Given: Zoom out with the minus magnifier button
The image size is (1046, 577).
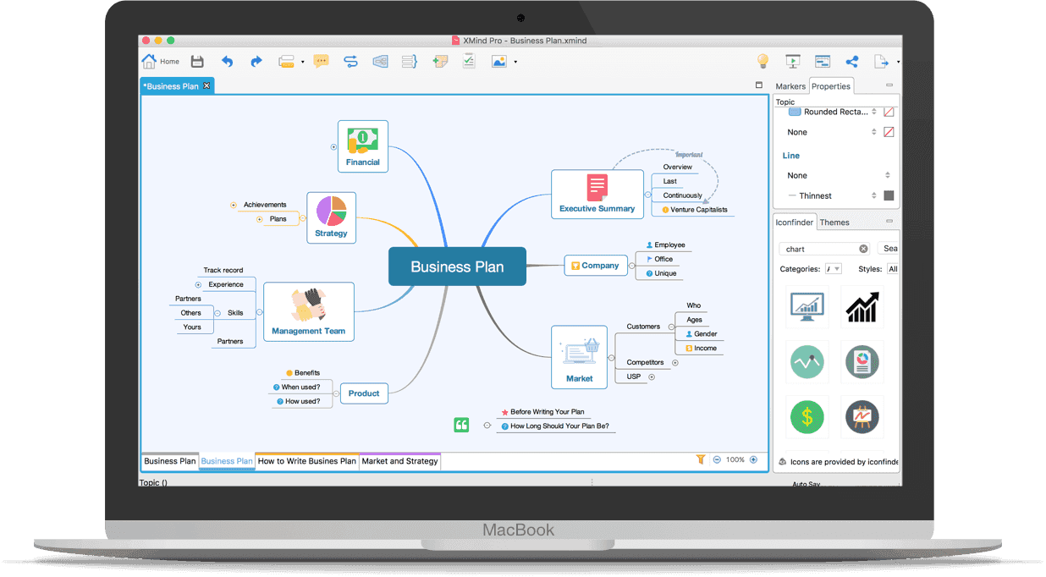Looking at the screenshot, I should point(717,459).
